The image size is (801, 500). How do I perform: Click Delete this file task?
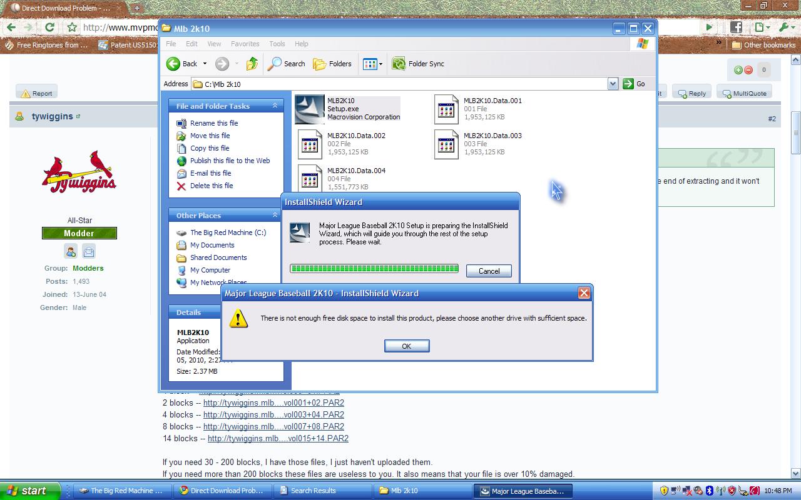[x=212, y=186]
